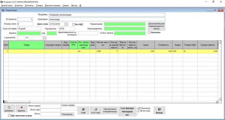Open Дополнительная информация по заказу
Image resolution: width=225 pixels, height=120 pixels.
pyautogui.click(x=156, y=26)
